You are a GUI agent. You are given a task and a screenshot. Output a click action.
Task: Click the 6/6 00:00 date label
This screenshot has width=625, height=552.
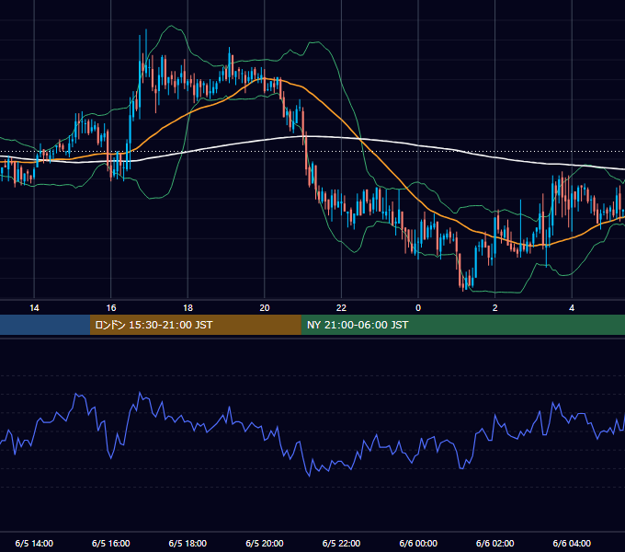(418, 543)
